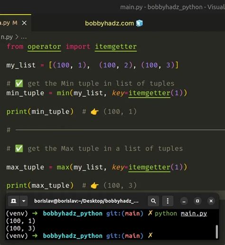This screenshot has height=245, width=225.
Task: Click the 'operator' module name in import
Action: [44, 47]
